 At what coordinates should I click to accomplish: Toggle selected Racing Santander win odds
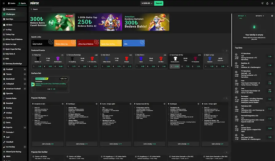pos(175,66)
